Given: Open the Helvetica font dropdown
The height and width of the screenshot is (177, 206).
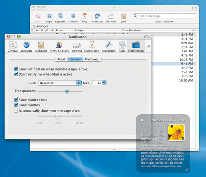Looking at the screenshot, I should [x=60, y=83].
